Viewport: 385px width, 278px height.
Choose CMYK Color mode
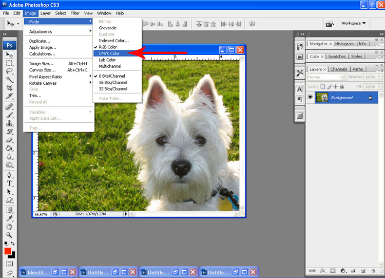point(118,53)
